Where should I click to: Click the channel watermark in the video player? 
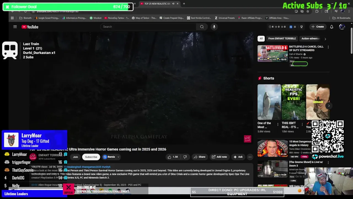click(247, 139)
